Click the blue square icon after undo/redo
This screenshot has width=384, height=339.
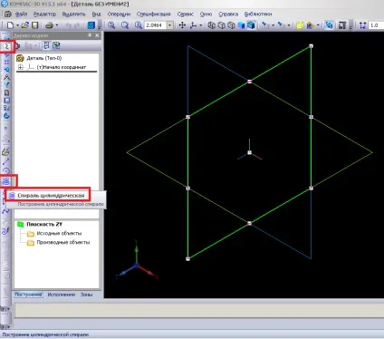91,25
